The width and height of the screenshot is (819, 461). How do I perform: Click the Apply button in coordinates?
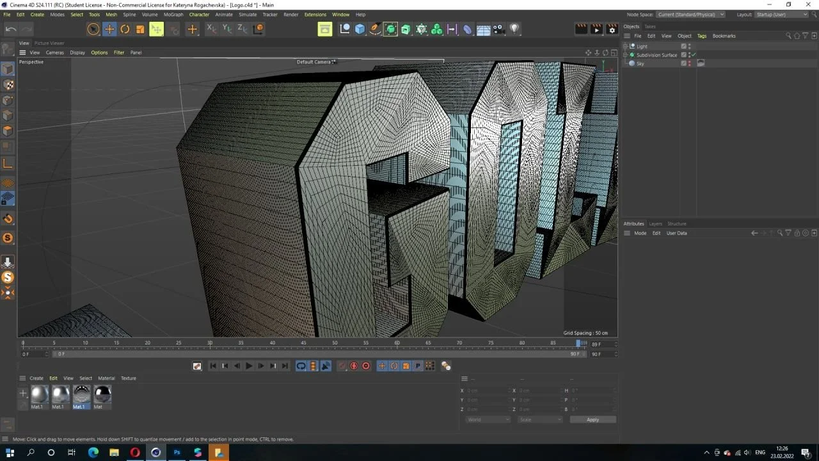click(592, 419)
